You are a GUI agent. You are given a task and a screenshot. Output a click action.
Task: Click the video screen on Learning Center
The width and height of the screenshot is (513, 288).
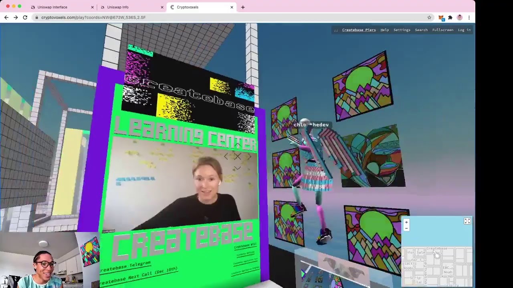point(180,185)
